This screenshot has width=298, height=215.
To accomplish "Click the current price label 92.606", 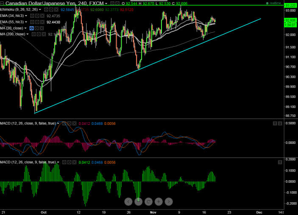I will [290, 20].
